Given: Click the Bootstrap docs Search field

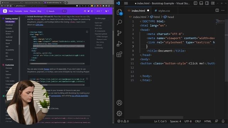Looking at the screenshot, I should click(56, 11).
